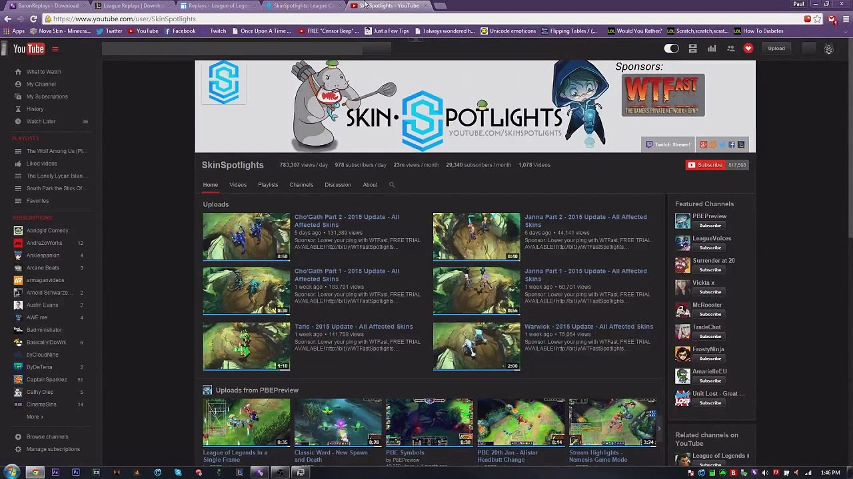
Task: Switch to the Discussion tab
Action: coord(338,185)
